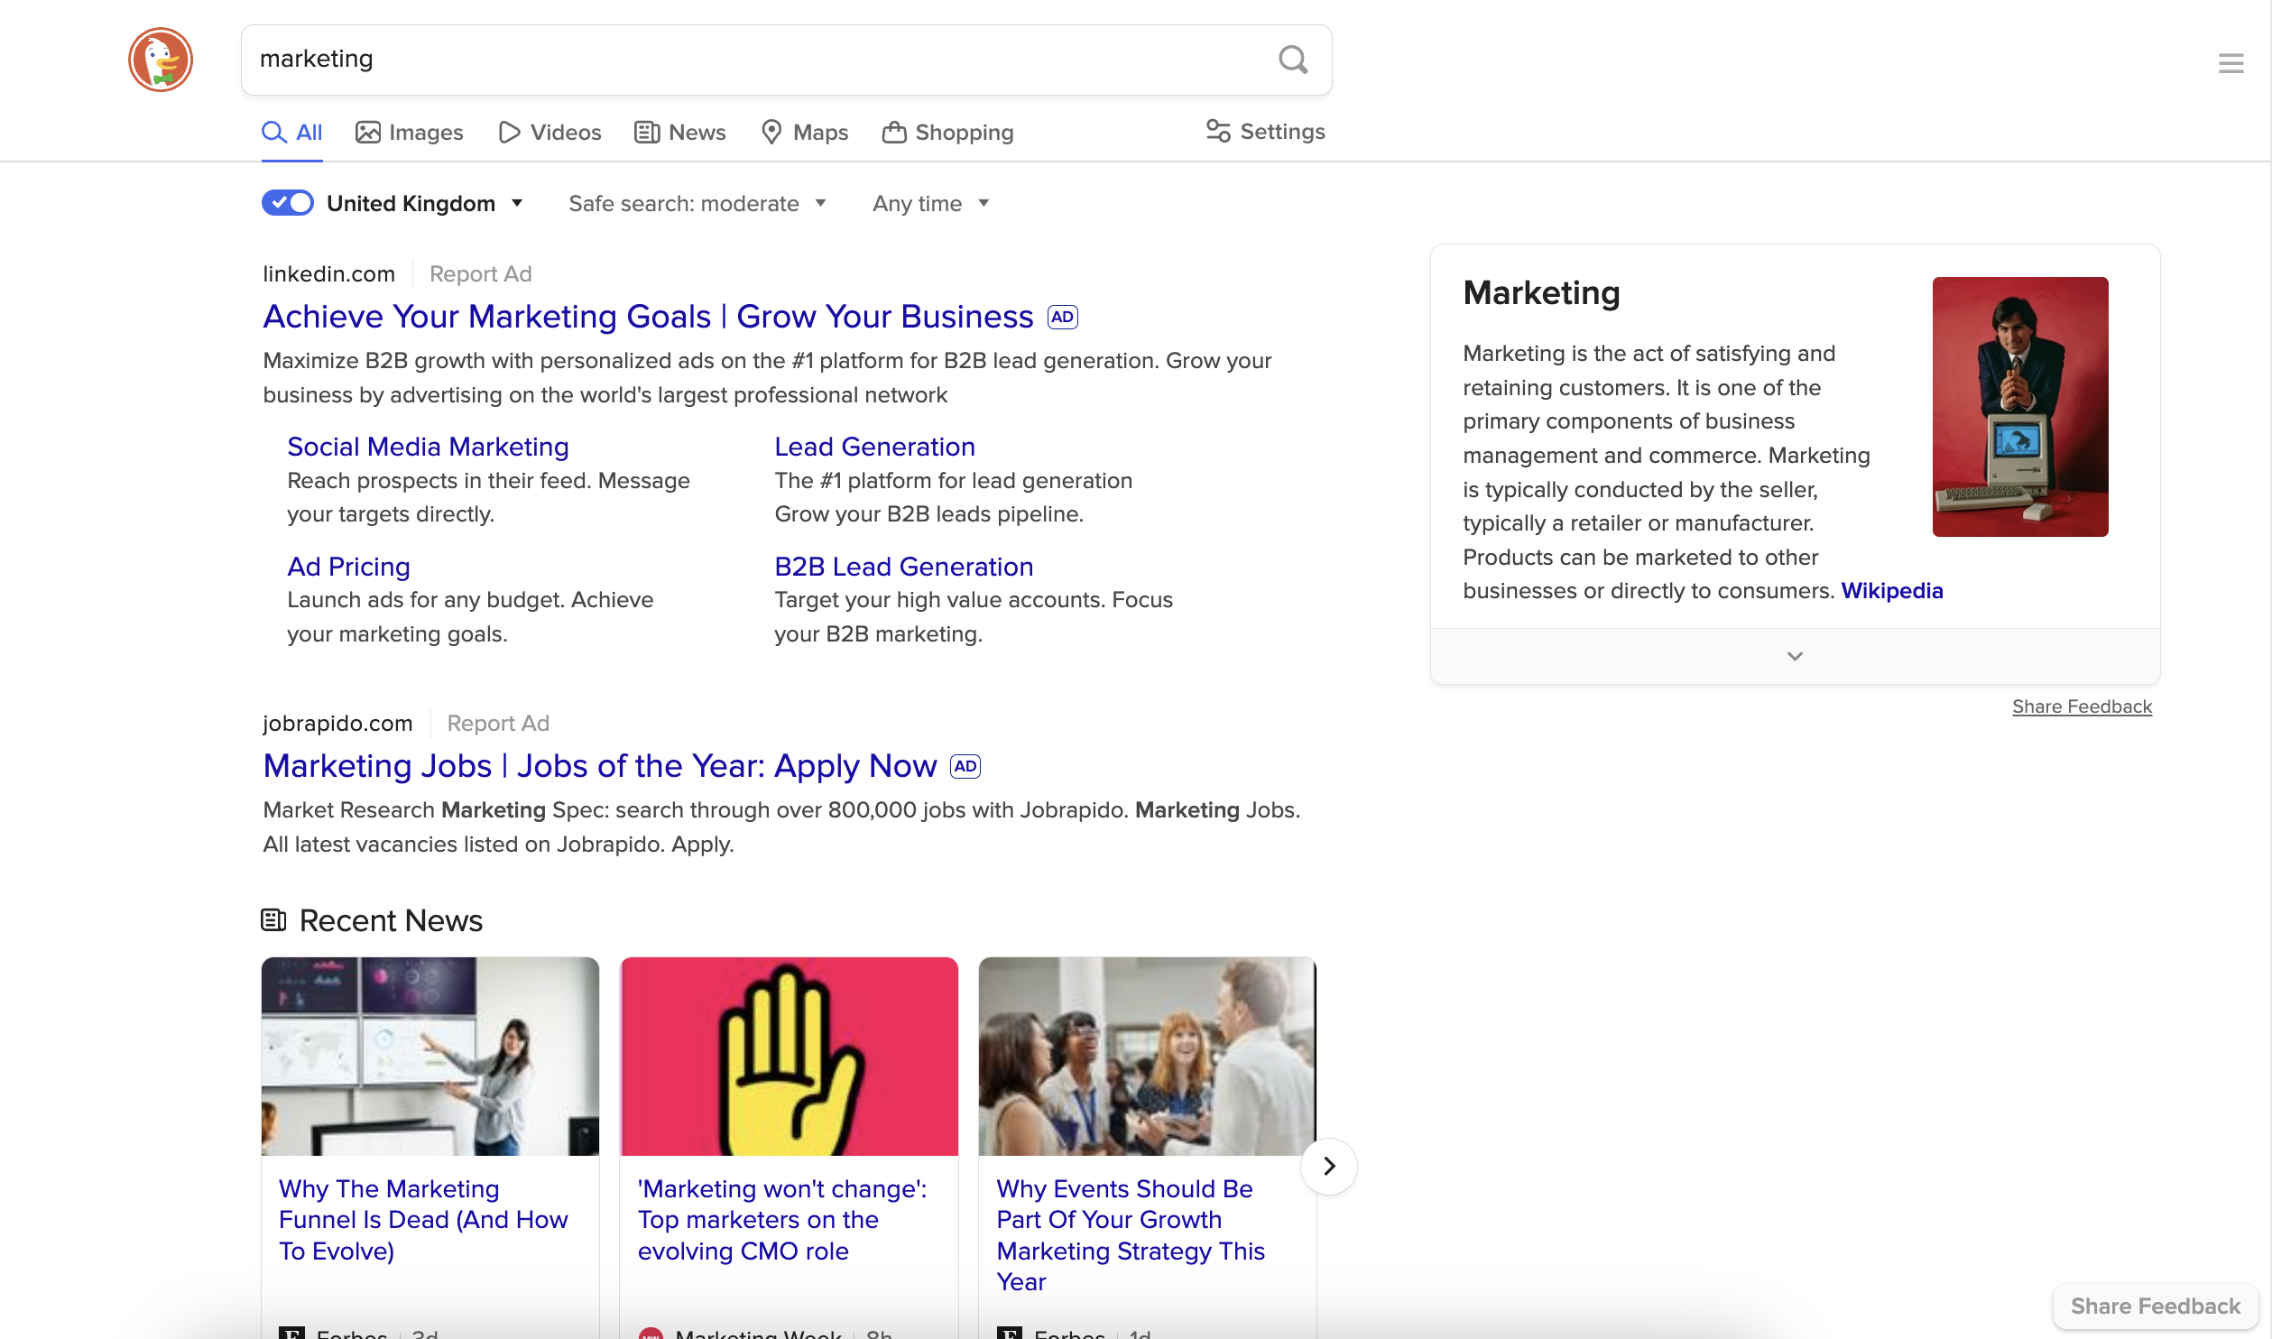Expand the Marketing info box chevron
The height and width of the screenshot is (1339, 2272).
point(1795,657)
